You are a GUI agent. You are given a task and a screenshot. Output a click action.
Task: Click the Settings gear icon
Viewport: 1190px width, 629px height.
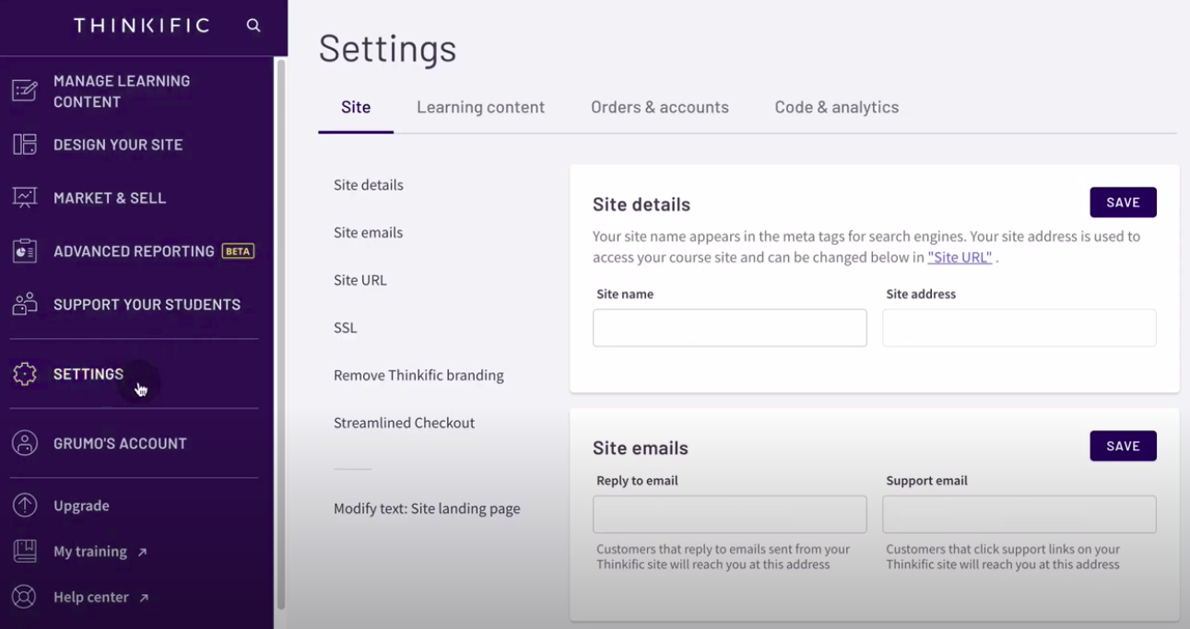click(25, 374)
